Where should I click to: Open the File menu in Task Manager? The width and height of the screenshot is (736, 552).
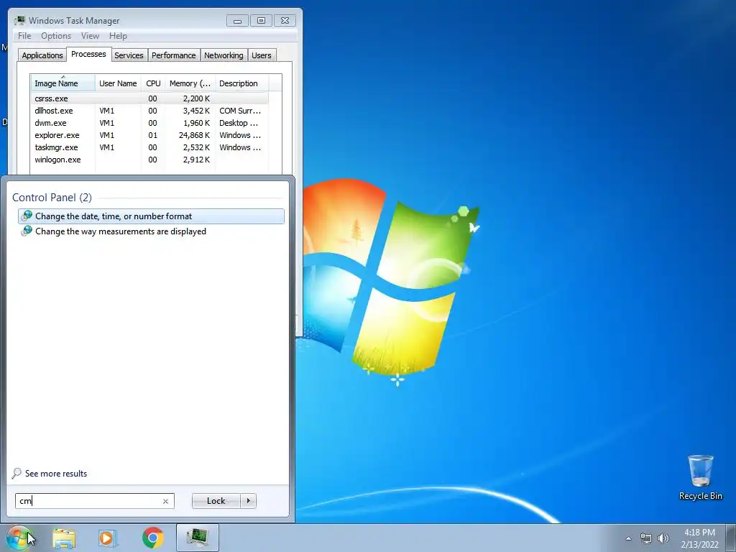(24, 36)
